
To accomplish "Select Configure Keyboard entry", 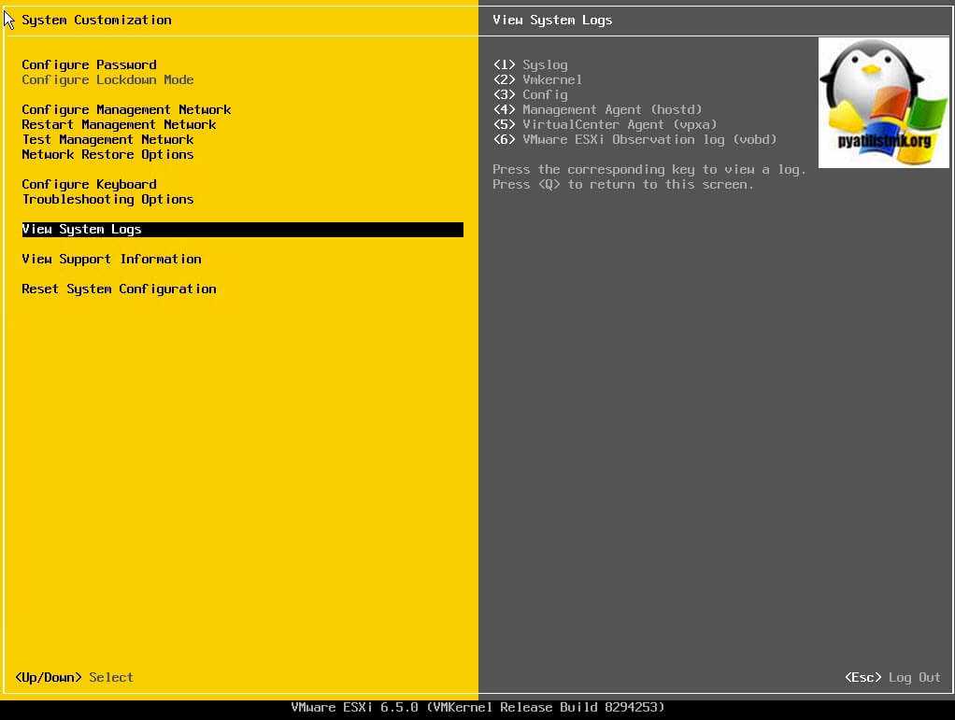I will click(x=89, y=184).
